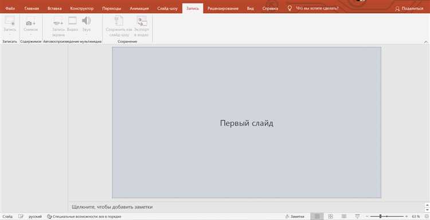
Task: Open the Звук dropdown arrow
Action: (x=87, y=34)
